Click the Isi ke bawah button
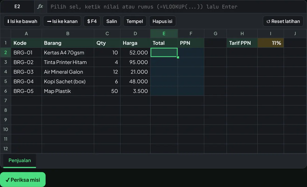 click(x=22, y=21)
